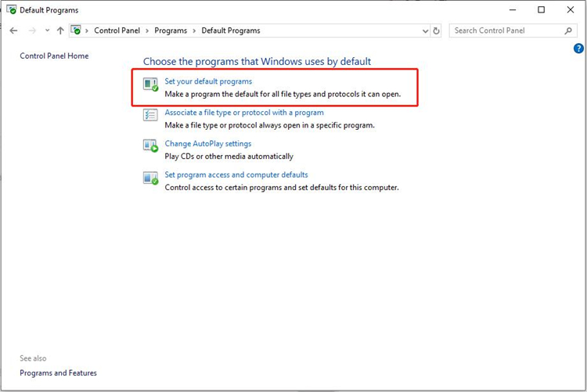Refresh the address bar location

click(436, 31)
